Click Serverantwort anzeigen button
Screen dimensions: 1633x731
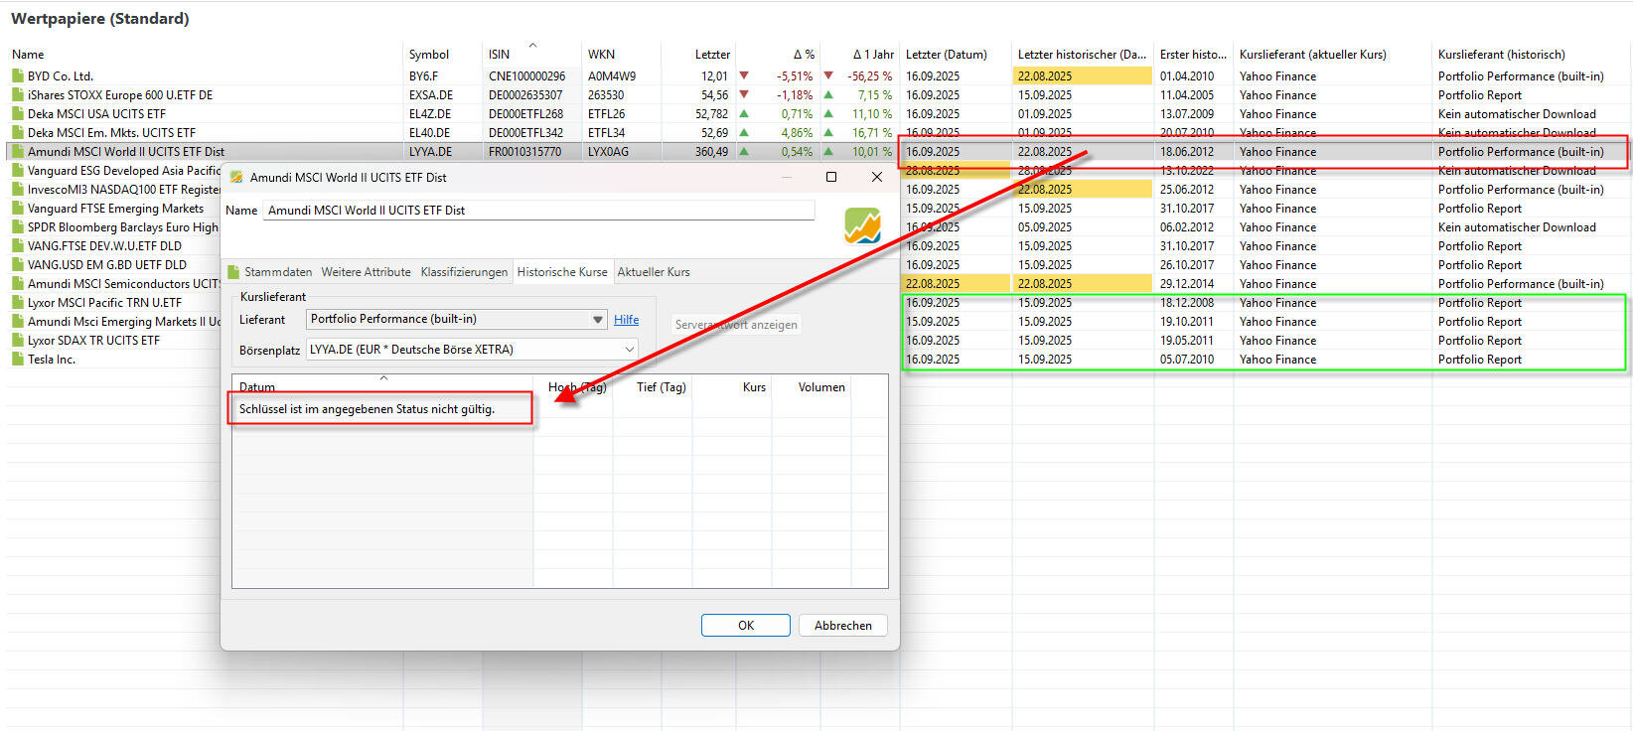click(x=736, y=325)
